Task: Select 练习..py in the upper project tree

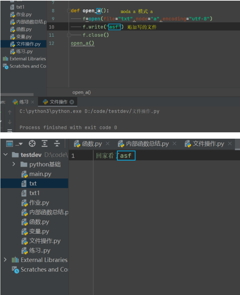Action: click(23, 51)
